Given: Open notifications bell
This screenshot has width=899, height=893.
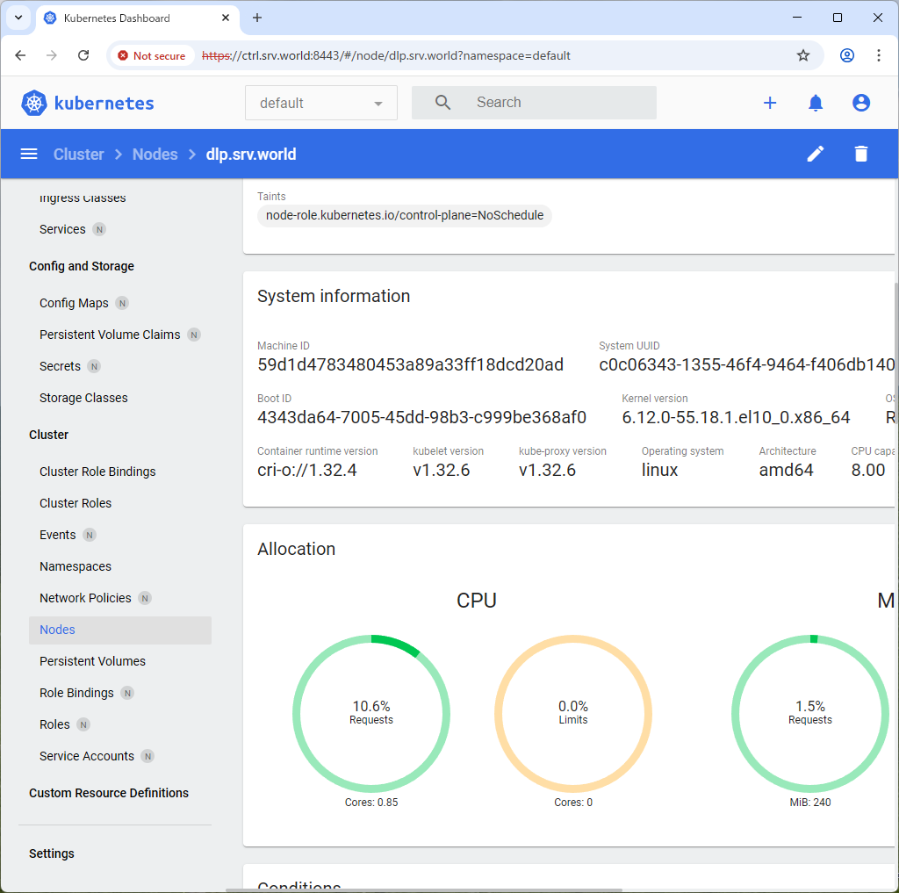Looking at the screenshot, I should [815, 103].
